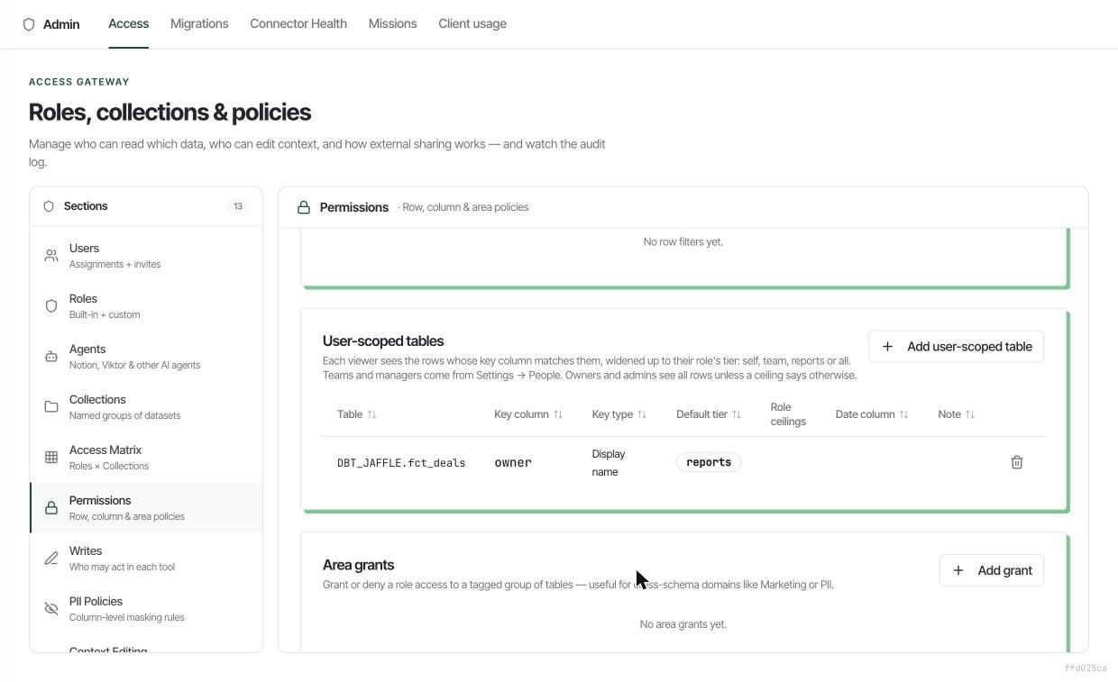
Task: Click the Roles shield icon in sidebar
Action: 51,306
